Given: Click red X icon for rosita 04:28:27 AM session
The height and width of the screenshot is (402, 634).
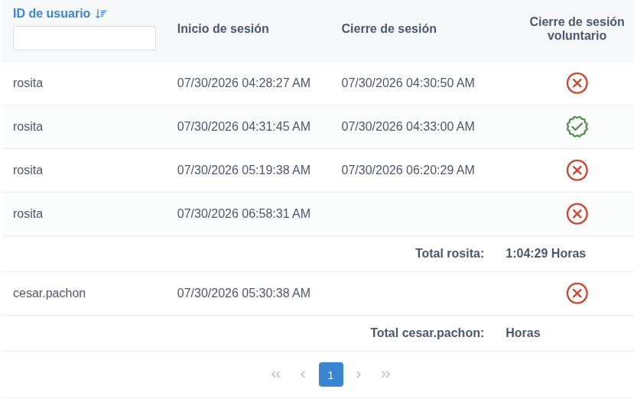Looking at the screenshot, I should tap(577, 83).
